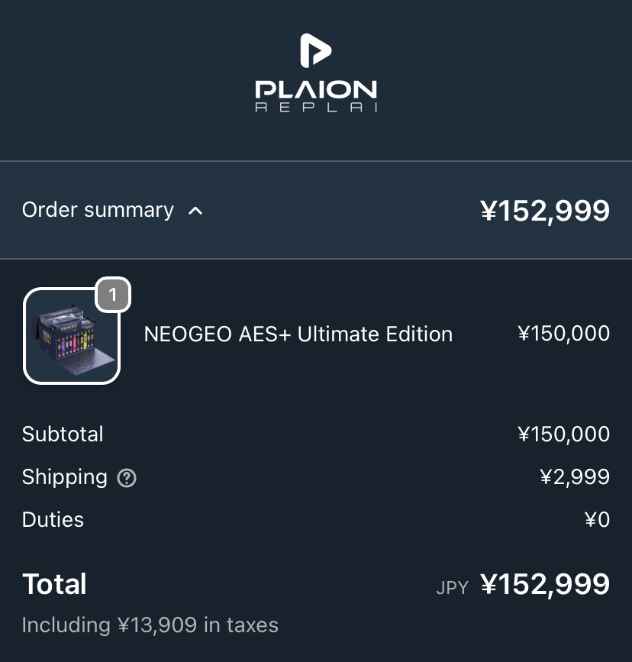Click the ¥152,999 header total
This screenshot has height=662, width=632.
545,211
